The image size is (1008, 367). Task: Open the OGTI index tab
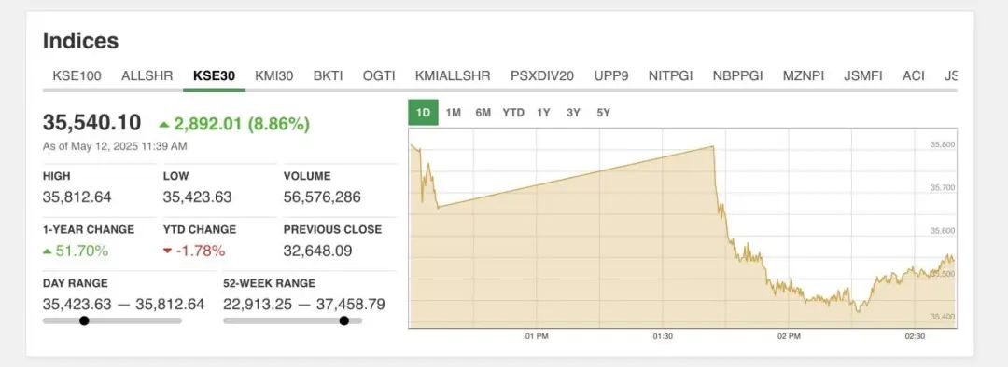click(379, 75)
